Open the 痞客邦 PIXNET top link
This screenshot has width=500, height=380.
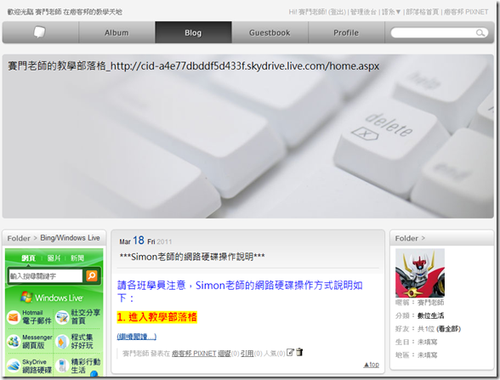pos(466,12)
